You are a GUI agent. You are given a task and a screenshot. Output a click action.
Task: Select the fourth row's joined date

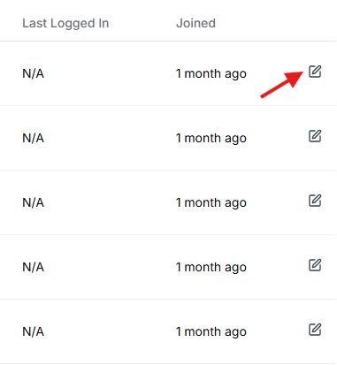pos(211,267)
